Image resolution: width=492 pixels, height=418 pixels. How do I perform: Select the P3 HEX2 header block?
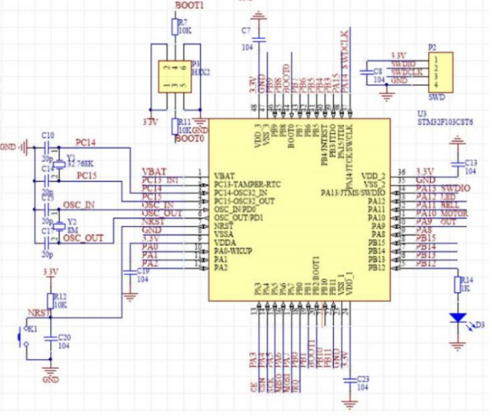coord(175,76)
